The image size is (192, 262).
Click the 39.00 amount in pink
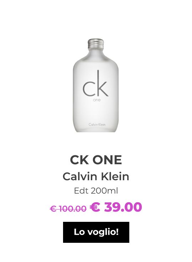tap(123, 207)
